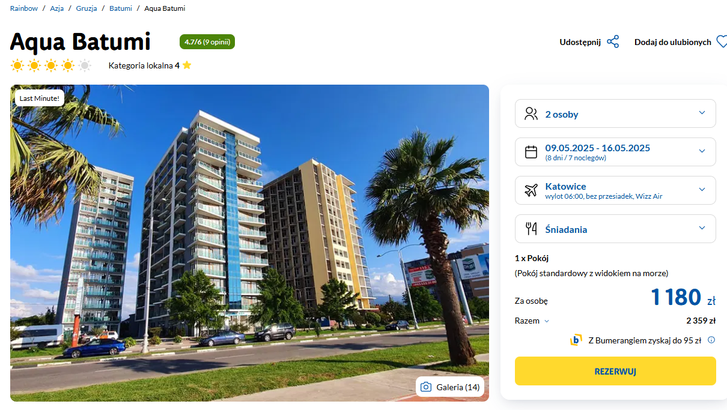The height and width of the screenshot is (410, 727).
Task: Open Batumi breadcrumb link
Action: [x=121, y=8]
